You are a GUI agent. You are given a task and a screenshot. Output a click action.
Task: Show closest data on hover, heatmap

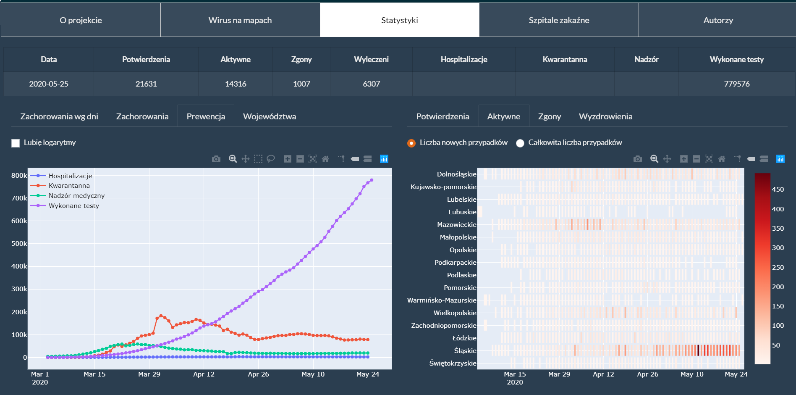point(751,159)
